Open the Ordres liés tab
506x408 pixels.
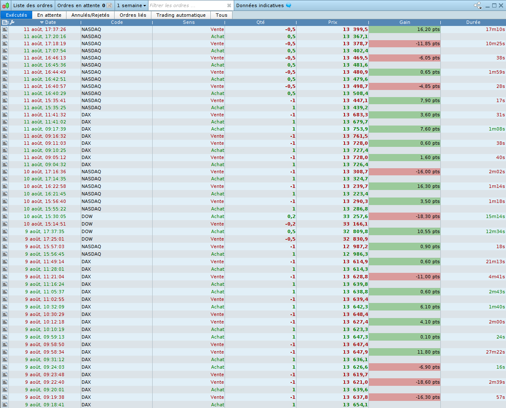(x=133, y=15)
